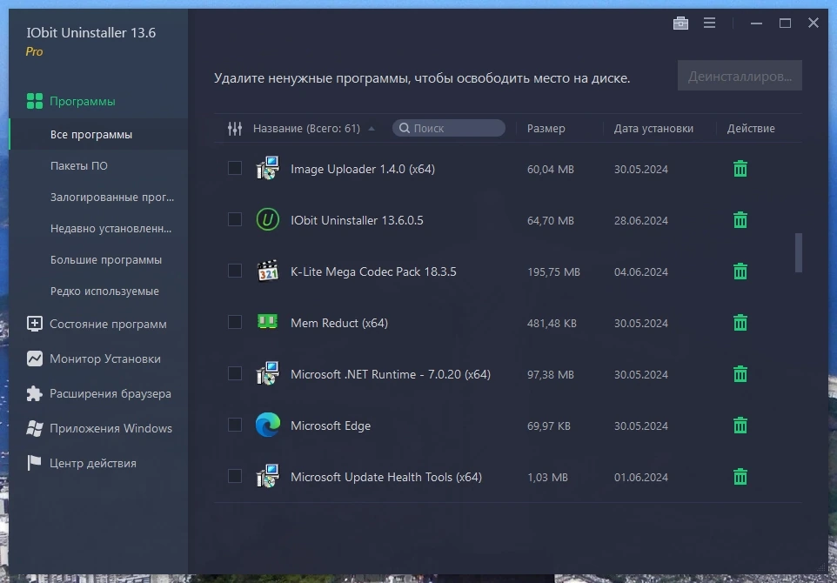Viewport: 837px width, 583px height.
Task: Click the Mem Reduct (x64) name text
Action: pos(339,323)
